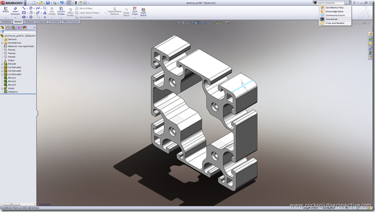375x212 pixels.
Task: Choose SolidWorks Help from search menu
Action: [335, 7]
